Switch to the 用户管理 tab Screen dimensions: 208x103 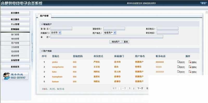pos(44,16)
